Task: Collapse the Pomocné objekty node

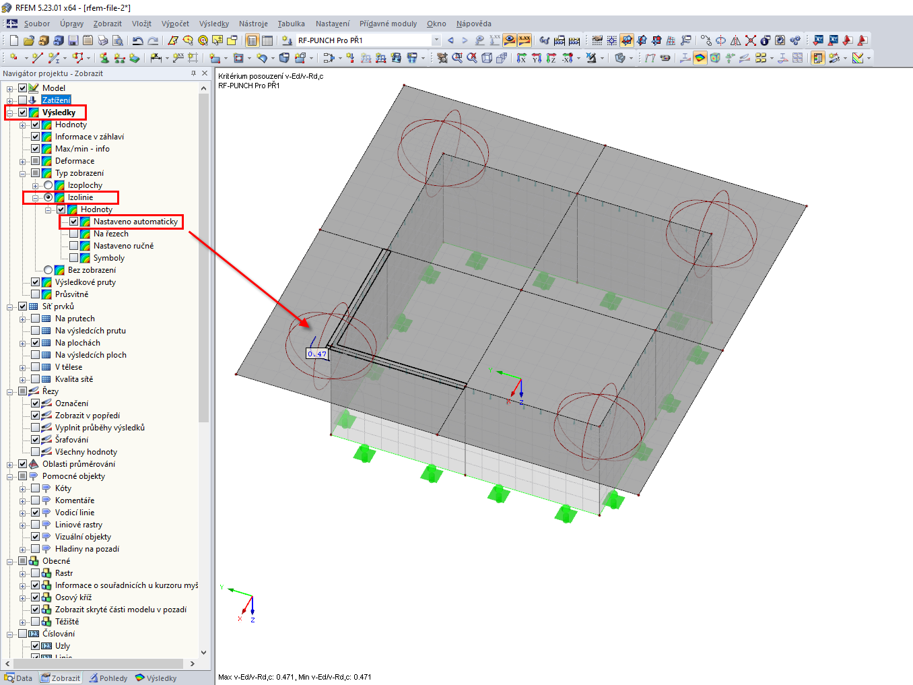Action: (10, 476)
